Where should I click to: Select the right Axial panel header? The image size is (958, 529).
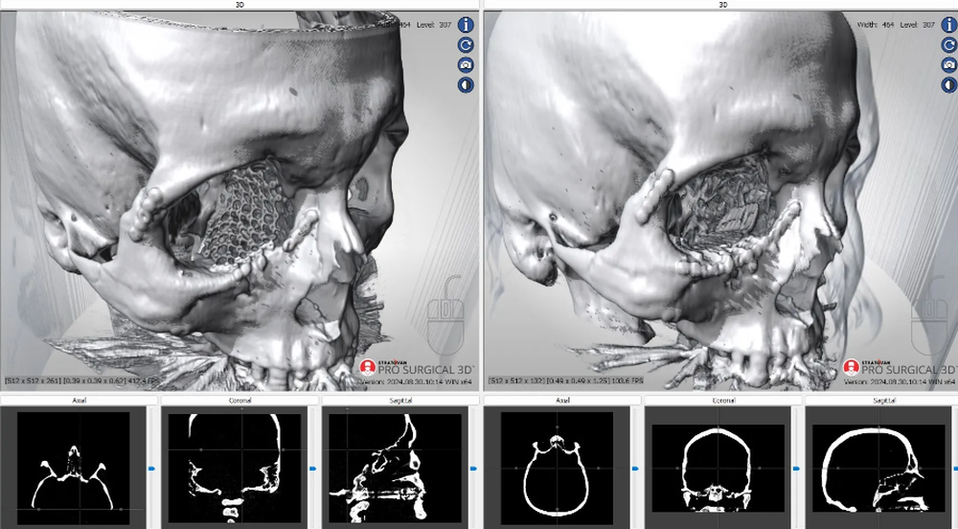tap(562, 401)
